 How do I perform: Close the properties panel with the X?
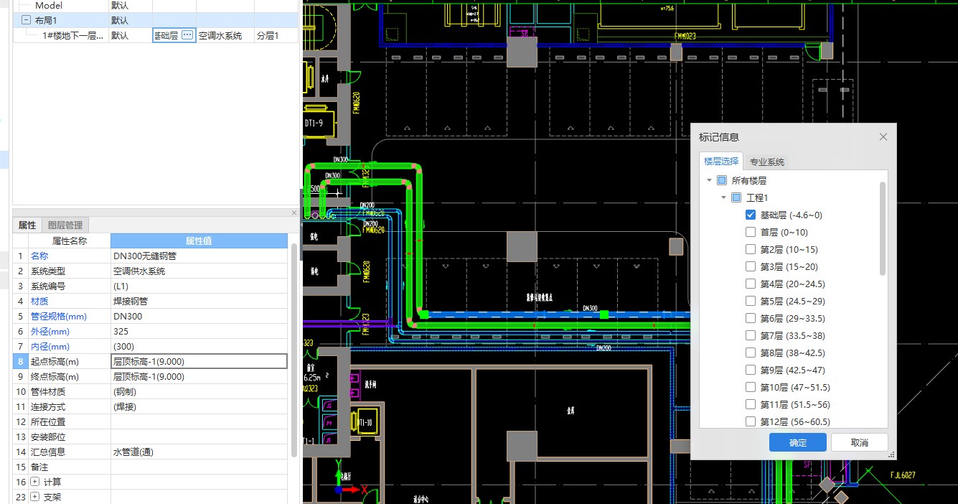[x=293, y=213]
